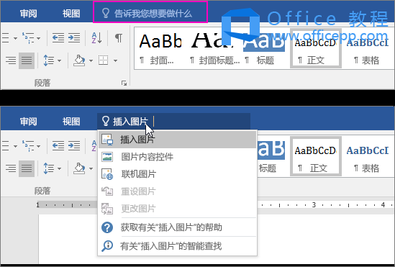Click the borders icon in upper ribbon
Image resolution: width=395 pixels, height=267 pixels.
[x=104, y=60]
